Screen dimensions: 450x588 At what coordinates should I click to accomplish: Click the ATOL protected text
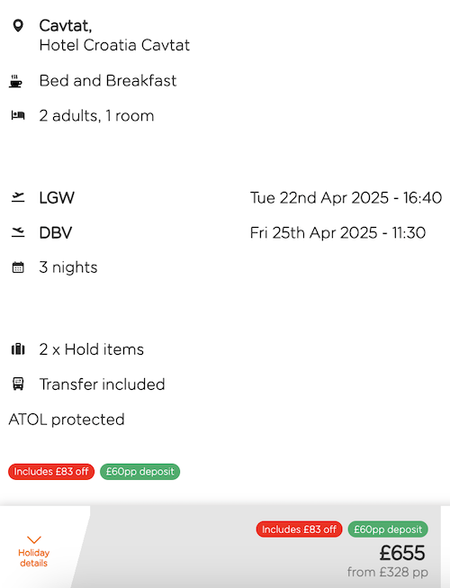pyautogui.click(x=67, y=420)
